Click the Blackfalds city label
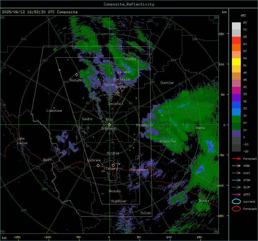The width and height of the screenshot is (258, 241). 122,79
